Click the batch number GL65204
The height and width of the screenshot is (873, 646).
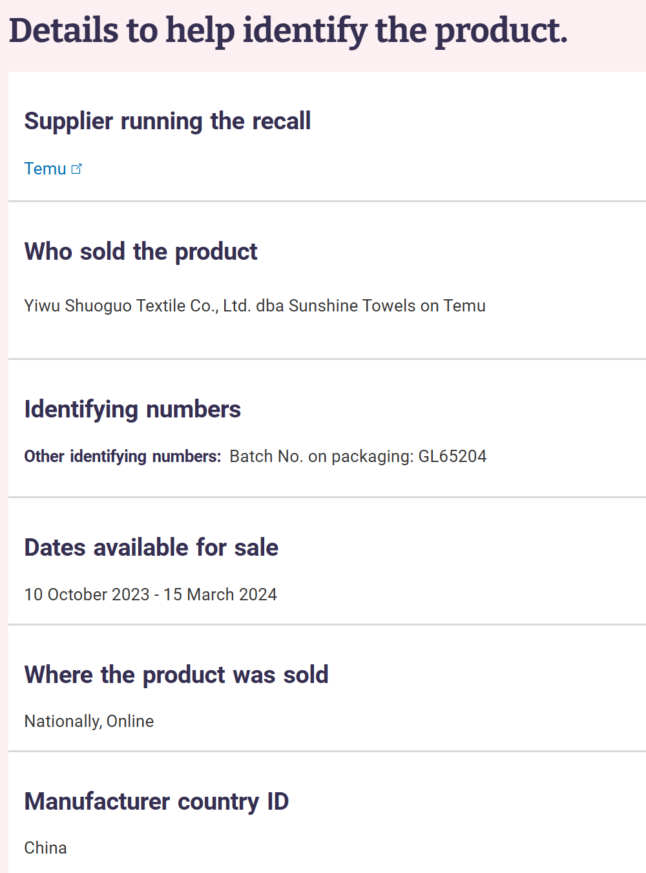452,456
